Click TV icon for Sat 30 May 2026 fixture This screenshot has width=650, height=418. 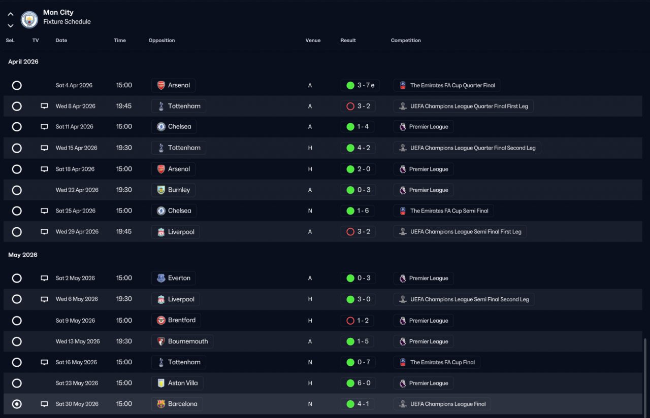(44, 404)
